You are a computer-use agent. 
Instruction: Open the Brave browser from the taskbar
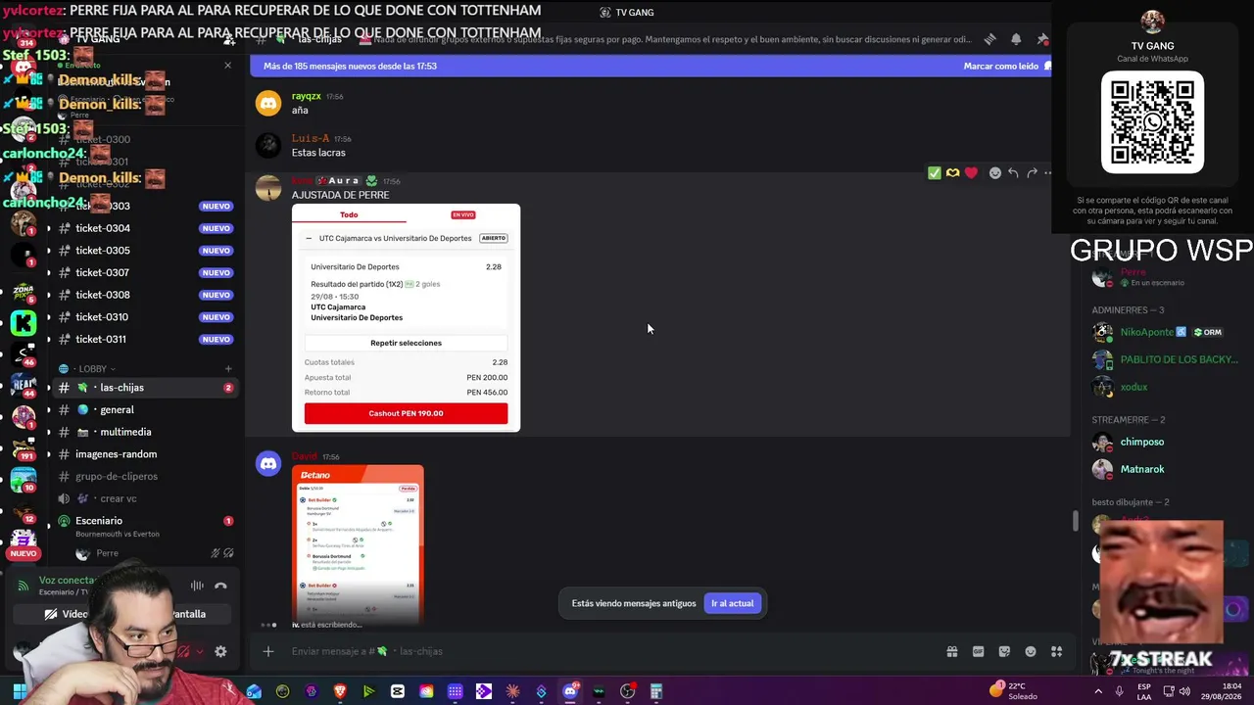point(340,691)
